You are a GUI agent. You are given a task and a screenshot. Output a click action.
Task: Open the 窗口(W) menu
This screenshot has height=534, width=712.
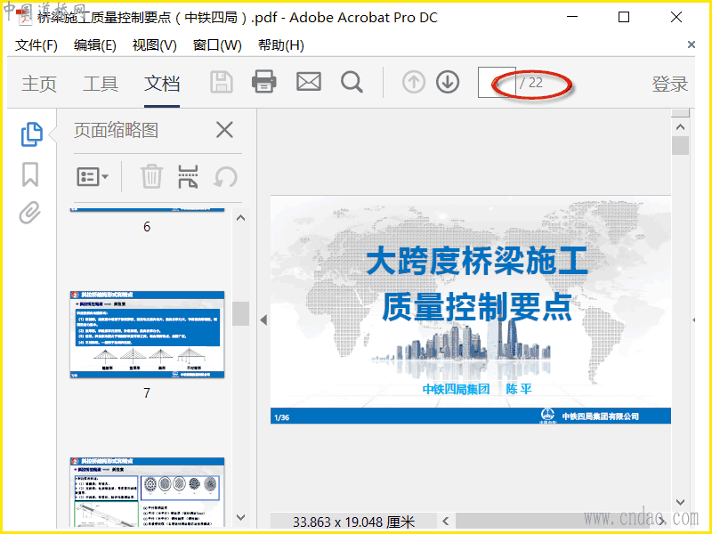click(x=217, y=45)
